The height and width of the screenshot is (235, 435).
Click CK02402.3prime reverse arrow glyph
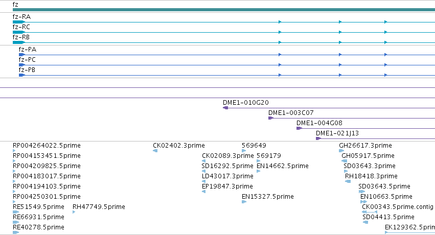[155, 151]
